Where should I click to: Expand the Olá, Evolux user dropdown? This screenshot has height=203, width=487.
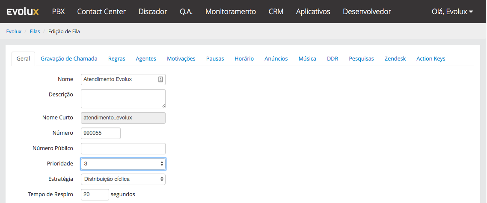pyautogui.click(x=452, y=12)
